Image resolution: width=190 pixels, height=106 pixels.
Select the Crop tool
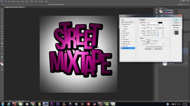coord(2,20)
